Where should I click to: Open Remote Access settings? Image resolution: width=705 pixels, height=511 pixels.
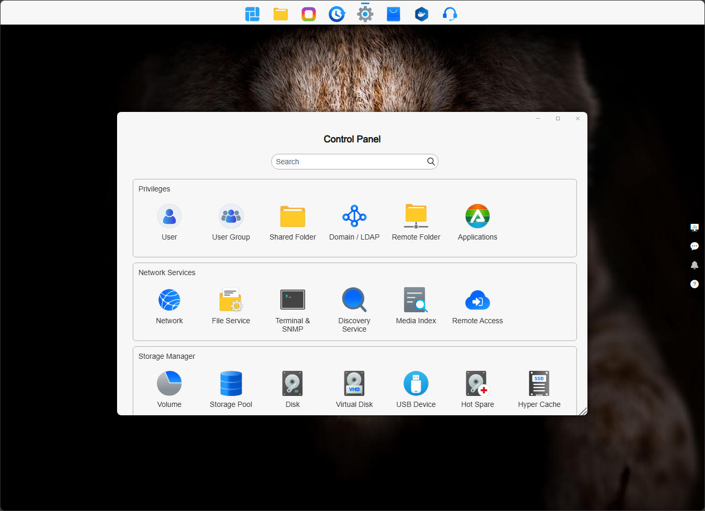(x=478, y=300)
